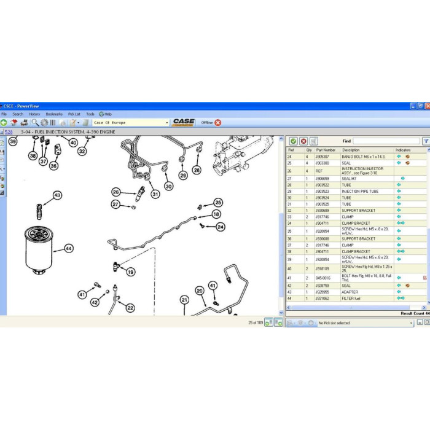Click part number 845-8016
Viewport: 430px width, 430px height.
pos(322,278)
